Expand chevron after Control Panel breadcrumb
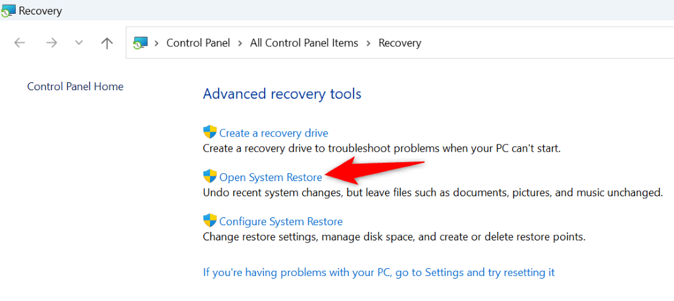 point(240,43)
